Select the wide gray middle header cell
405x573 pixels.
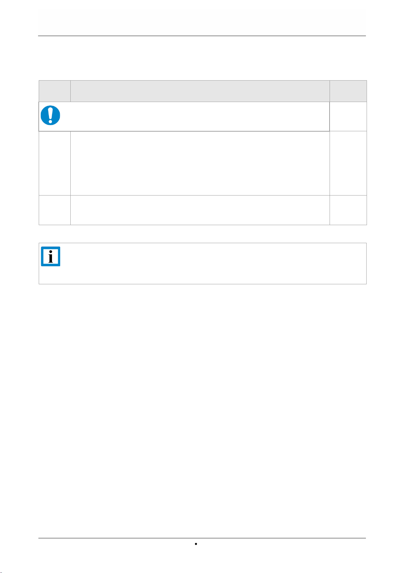point(200,91)
